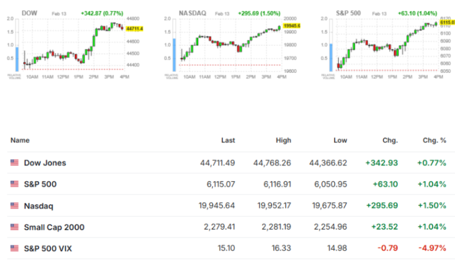455x261 pixels.
Task: Click VIX high value 16.33
Action: 281,248
